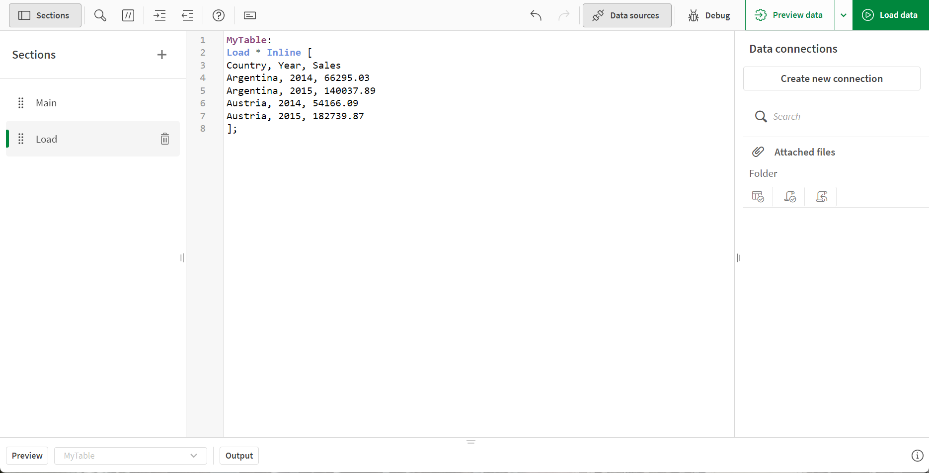The image size is (929, 473).
Task: Open the Data sources panel
Action: tap(627, 15)
